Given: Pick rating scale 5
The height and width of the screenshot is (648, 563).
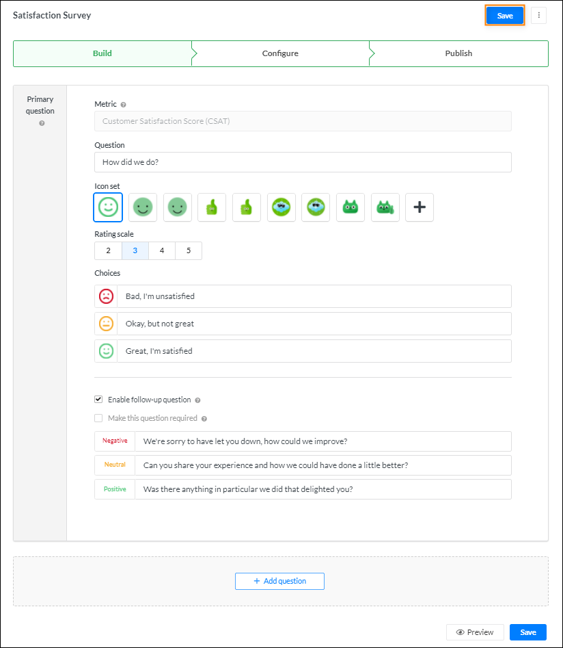Looking at the screenshot, I should point(189,250).
